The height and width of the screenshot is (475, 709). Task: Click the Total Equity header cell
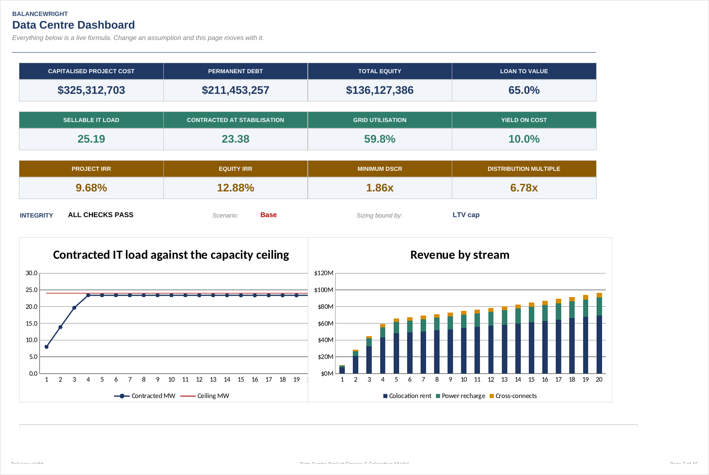coord(380,71)
